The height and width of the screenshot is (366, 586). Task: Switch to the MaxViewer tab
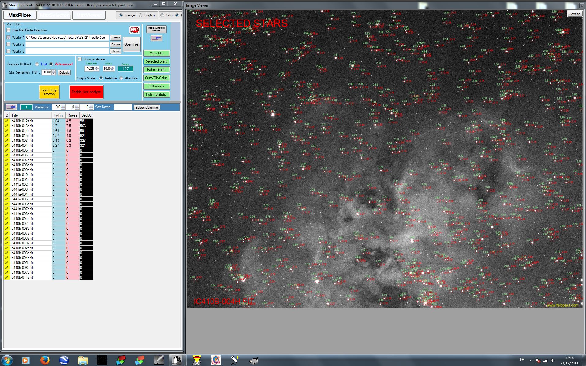click(x=89, y=15)
